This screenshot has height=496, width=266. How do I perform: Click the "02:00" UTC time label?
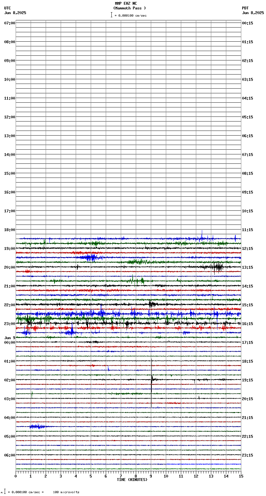coord(10,380)
